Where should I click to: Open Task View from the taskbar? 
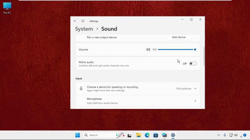click(x=129, y=135)
